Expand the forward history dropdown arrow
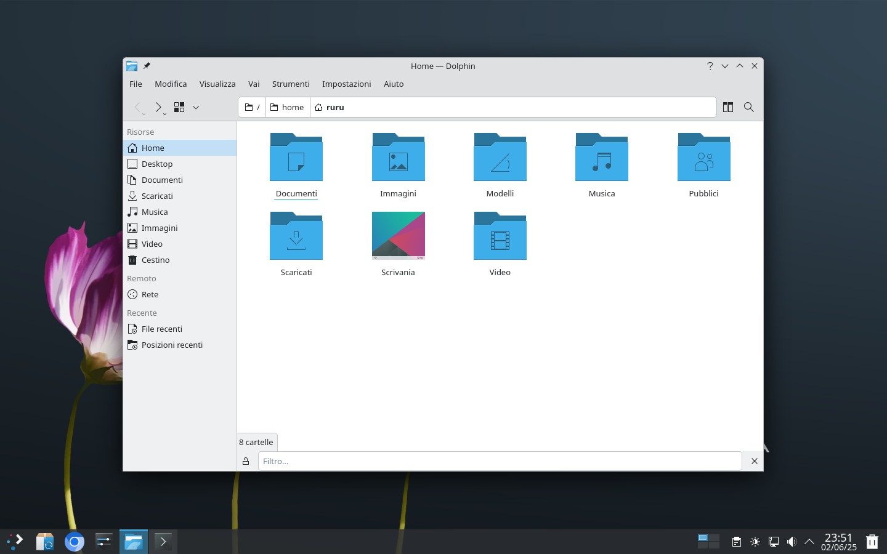 click(165, 114)
